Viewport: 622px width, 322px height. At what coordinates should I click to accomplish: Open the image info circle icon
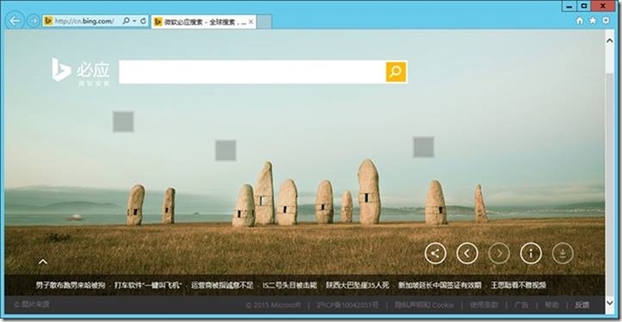pos(531,253)
